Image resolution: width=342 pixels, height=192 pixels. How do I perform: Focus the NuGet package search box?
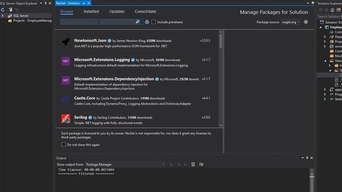tap(98, 22)
